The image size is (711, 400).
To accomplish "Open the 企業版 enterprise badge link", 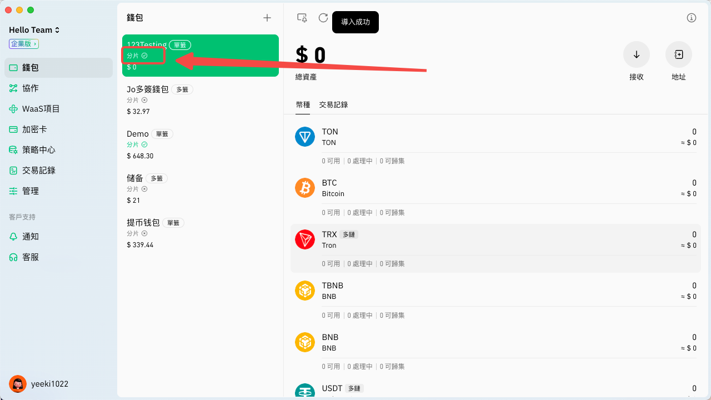I will (x=23, y=44).
